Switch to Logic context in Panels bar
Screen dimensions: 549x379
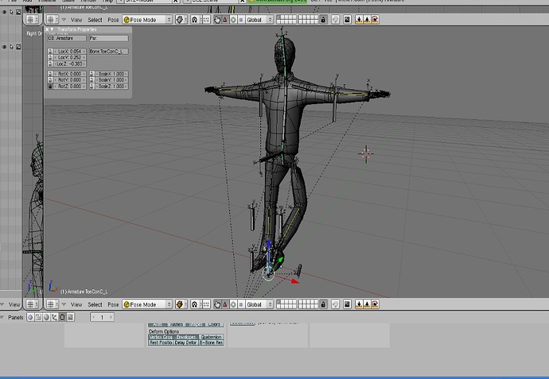tap(30, 318)
